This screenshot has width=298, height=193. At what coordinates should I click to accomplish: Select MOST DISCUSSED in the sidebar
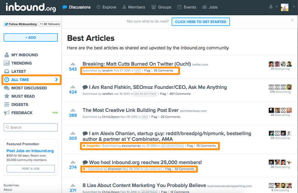(29, 88)
